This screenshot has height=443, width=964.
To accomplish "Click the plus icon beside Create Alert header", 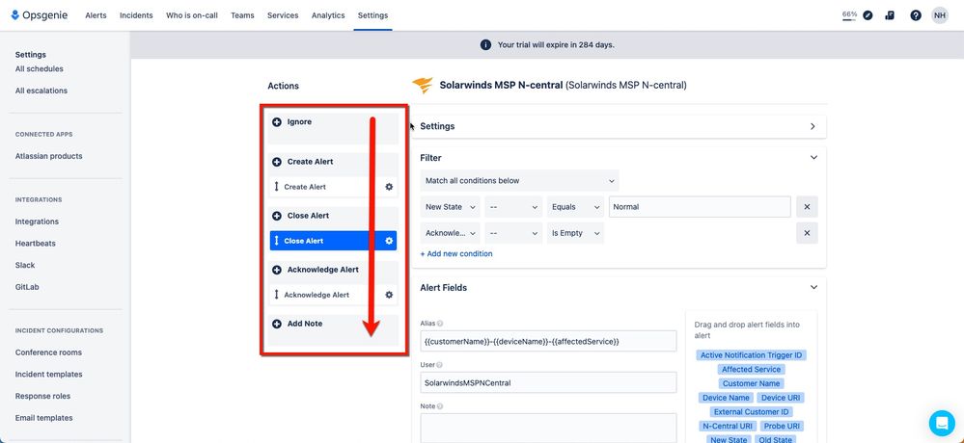I will pyautogui.click(x=277, y=162).
